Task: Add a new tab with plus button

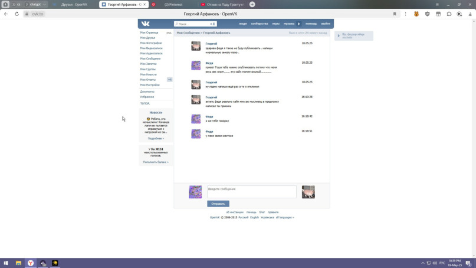Action: pos(252,5)
